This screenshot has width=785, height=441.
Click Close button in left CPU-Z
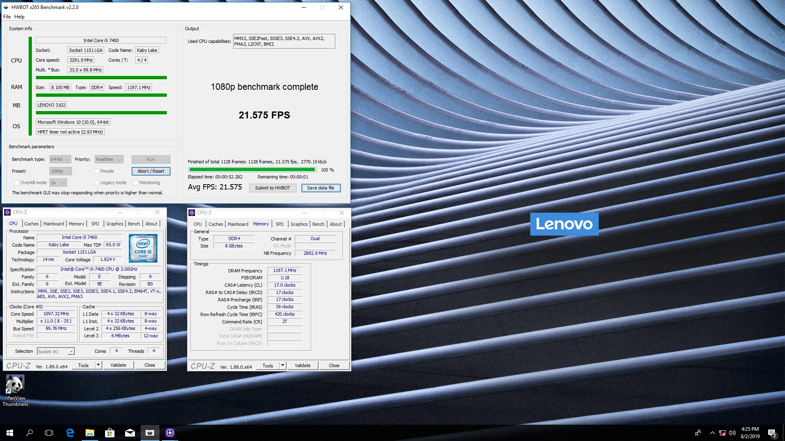pos(150,365)
